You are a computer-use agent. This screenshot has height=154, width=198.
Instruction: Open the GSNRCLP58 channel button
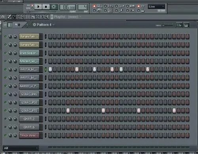pyautogui.click(x=29, y=102)
